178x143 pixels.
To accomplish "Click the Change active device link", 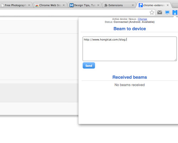I will pyautogui.click(x=142, y=19).
